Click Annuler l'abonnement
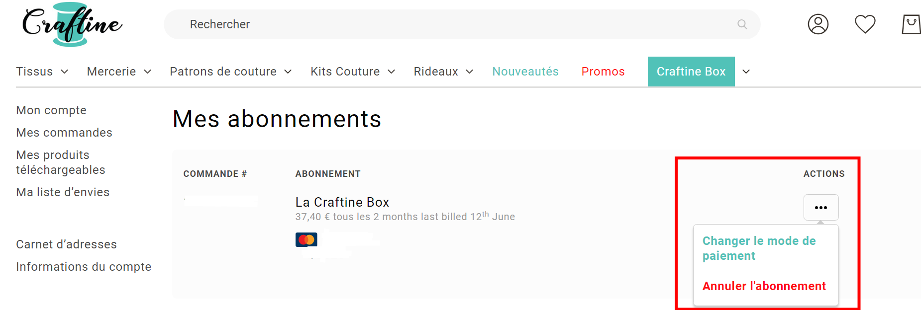The width and height of the screenshot is (921, 310). pos(764,286)
